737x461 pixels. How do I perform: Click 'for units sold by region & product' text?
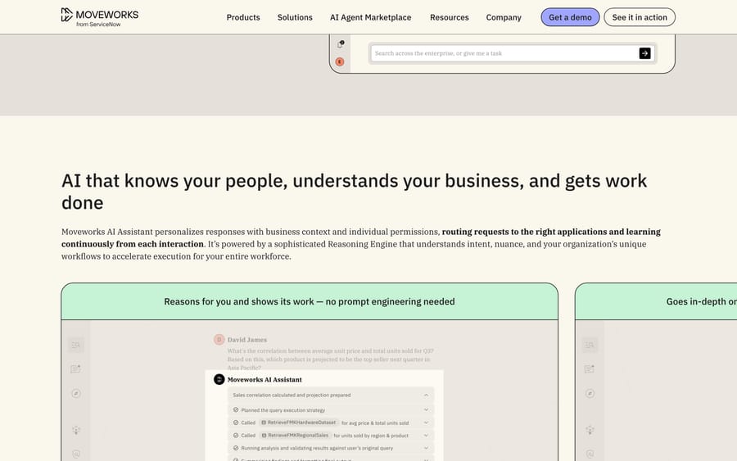[371, 436]
